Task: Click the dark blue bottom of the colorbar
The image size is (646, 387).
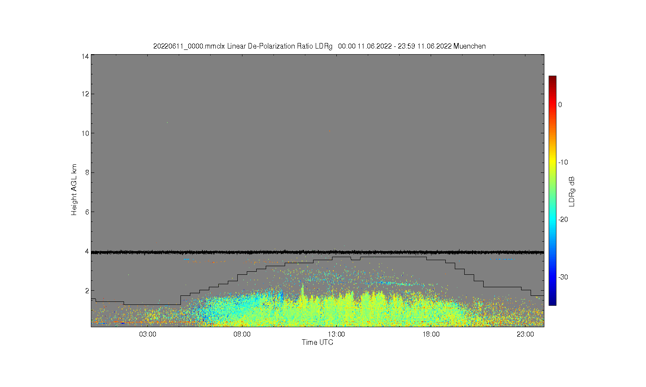Action: 553,302
